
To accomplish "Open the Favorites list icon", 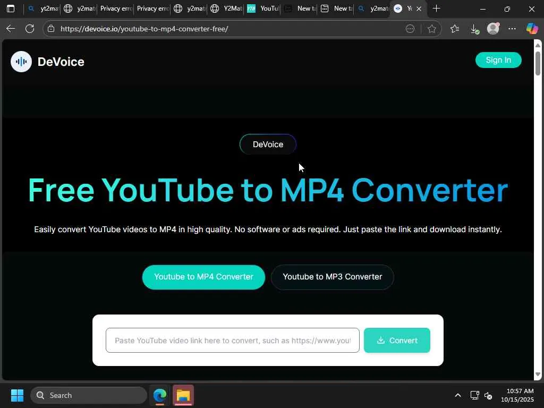I will tap(455, 29).
